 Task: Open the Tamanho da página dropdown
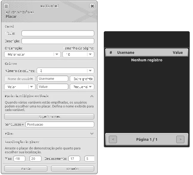(x=78, y=54)
